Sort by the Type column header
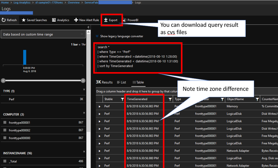 point(178,99)
